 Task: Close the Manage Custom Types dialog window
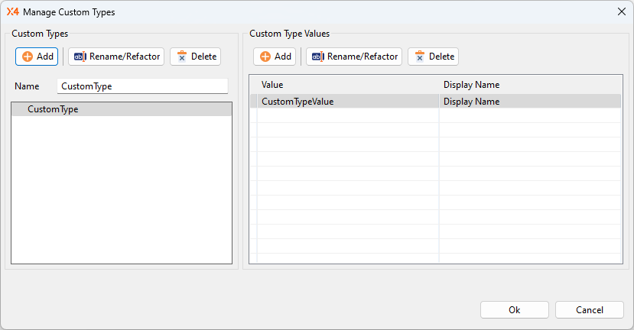point(621,11)
